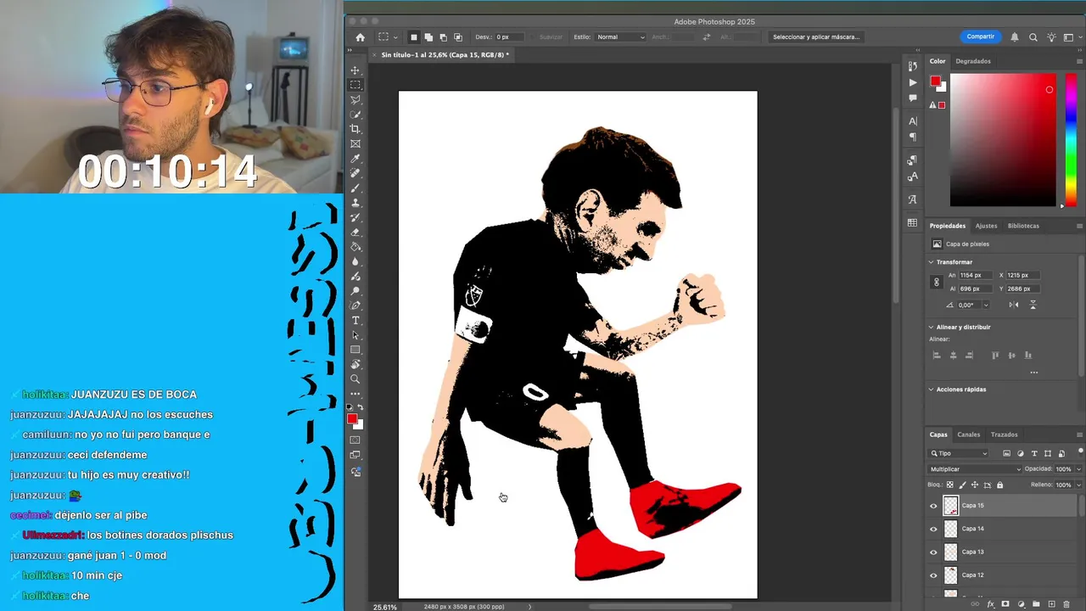Choose Intersect with selection mode icon
The height and width of the screenshot is (611, 1086).
coord(458,37)
